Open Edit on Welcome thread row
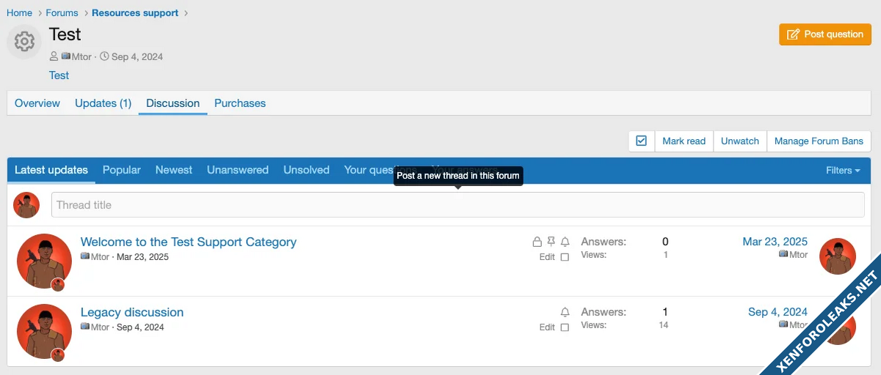881x375 pixels. (547, 257)
